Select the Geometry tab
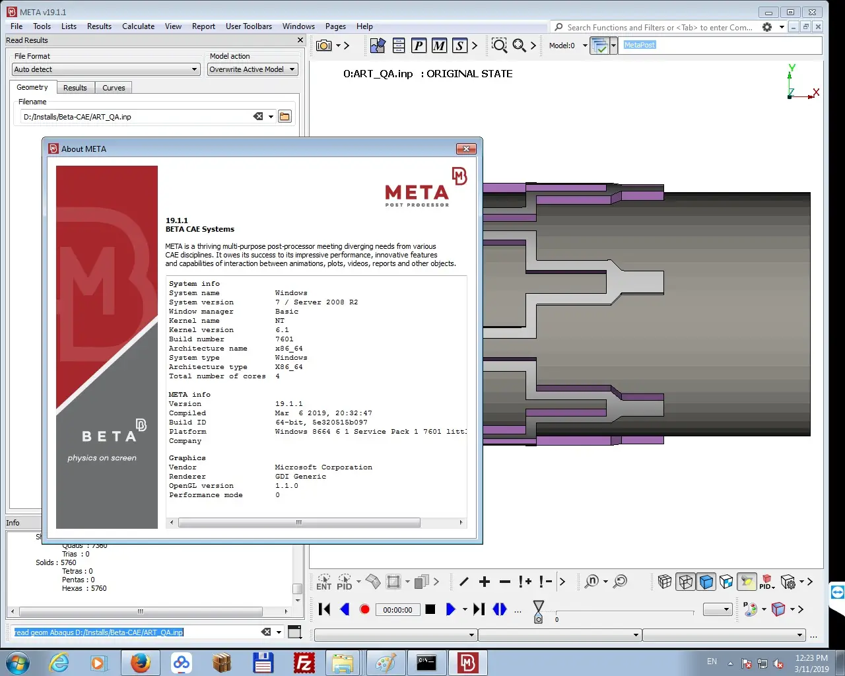Screen dimensions: 845x676 point(32,87)
